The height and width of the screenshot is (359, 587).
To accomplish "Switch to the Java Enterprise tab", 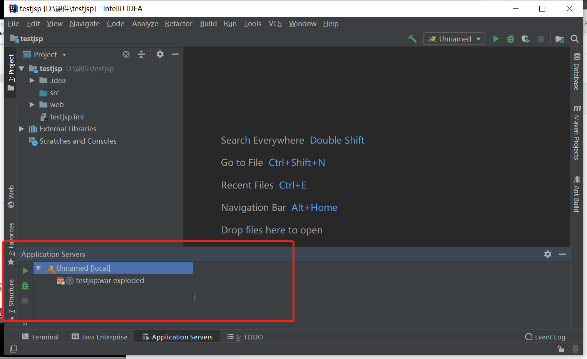I will 99,337.
